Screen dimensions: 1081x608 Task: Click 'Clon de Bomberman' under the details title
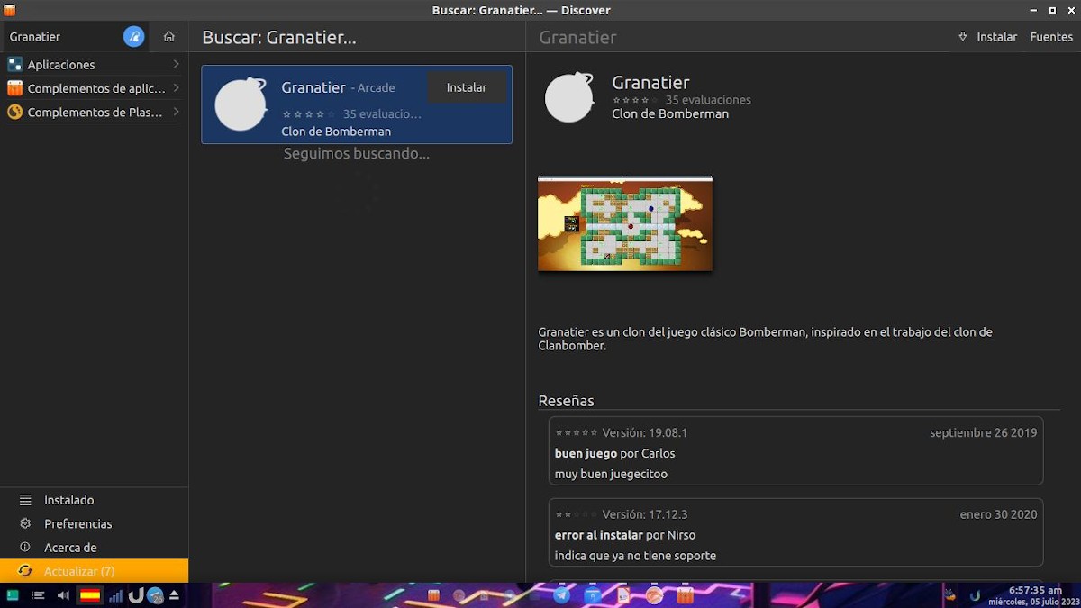point(670,113)
